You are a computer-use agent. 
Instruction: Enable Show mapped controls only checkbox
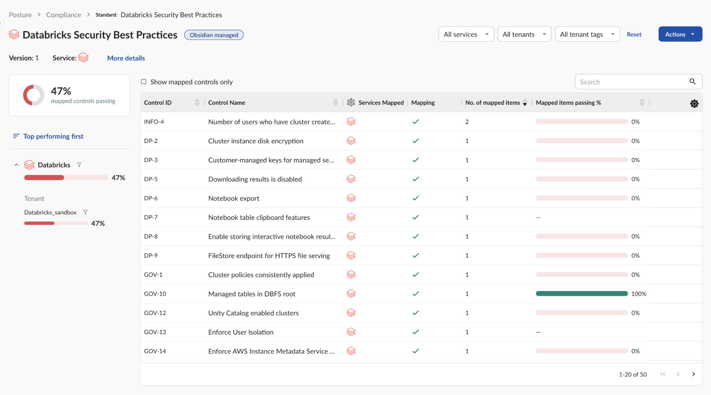click(144, 82)
